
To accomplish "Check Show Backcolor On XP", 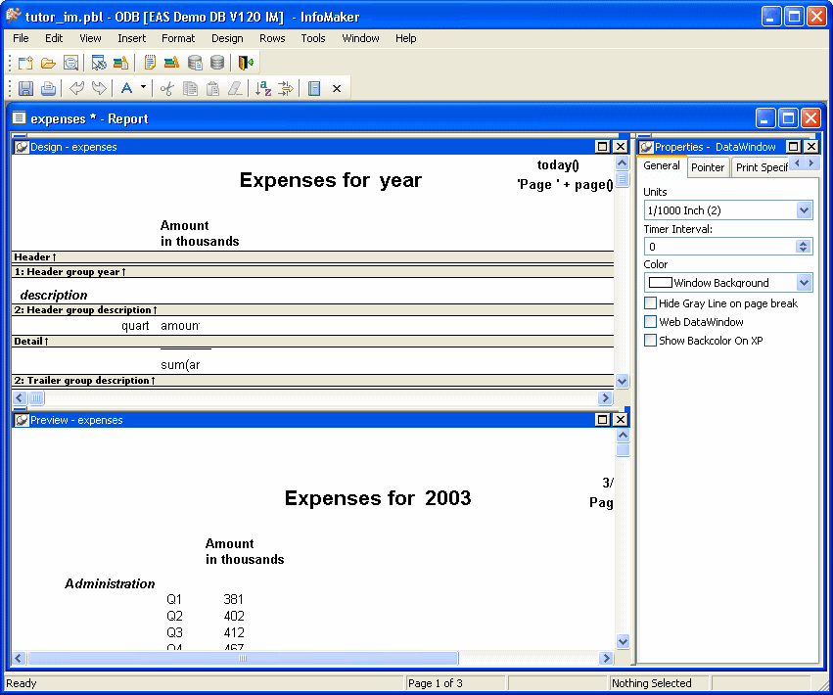I will point(650,341).
